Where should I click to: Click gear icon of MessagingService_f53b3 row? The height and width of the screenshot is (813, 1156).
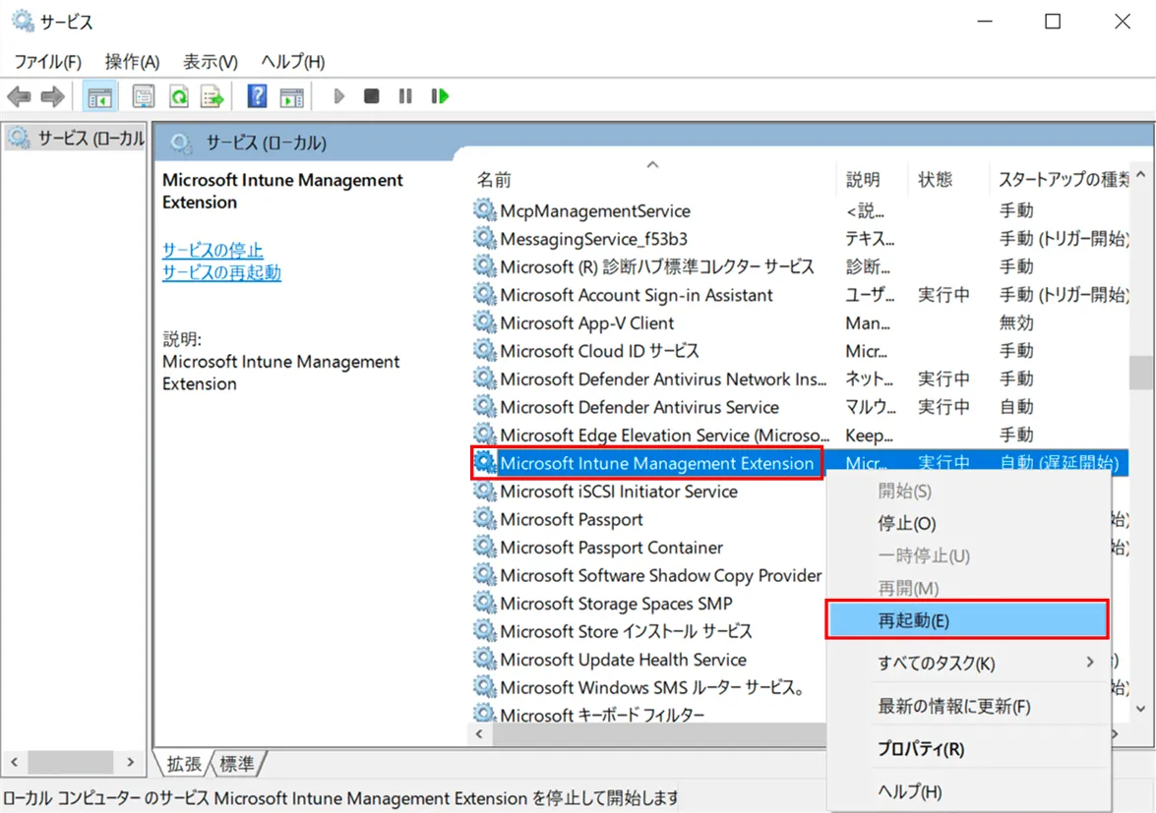tap(484, 239)
